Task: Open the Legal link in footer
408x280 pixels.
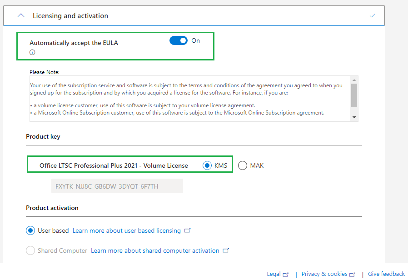Action: tap(274, 274)
